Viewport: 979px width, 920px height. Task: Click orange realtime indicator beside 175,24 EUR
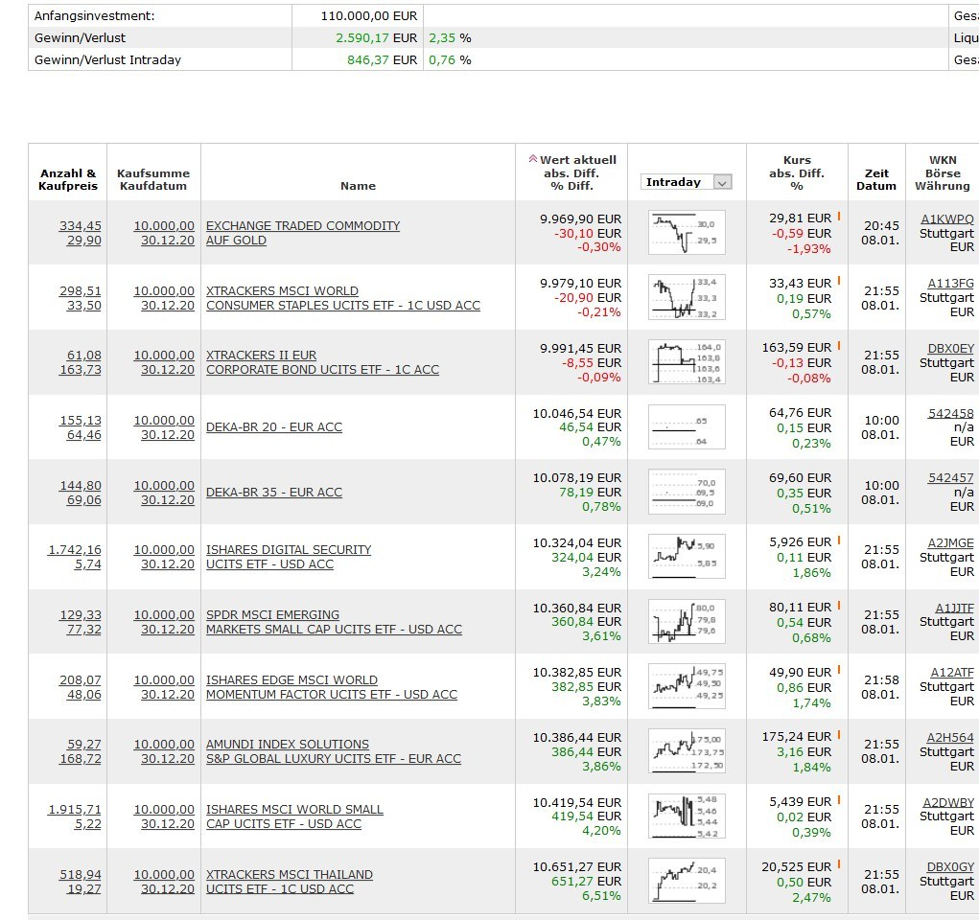838,735
